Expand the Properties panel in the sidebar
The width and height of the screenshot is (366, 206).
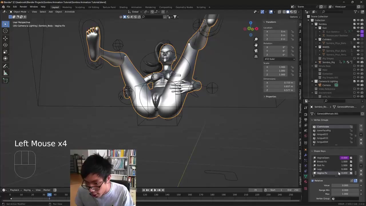270,96
